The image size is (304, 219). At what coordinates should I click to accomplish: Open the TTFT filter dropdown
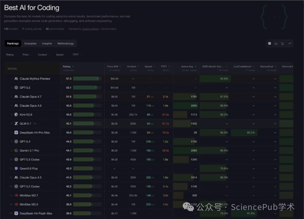(77, 55)
